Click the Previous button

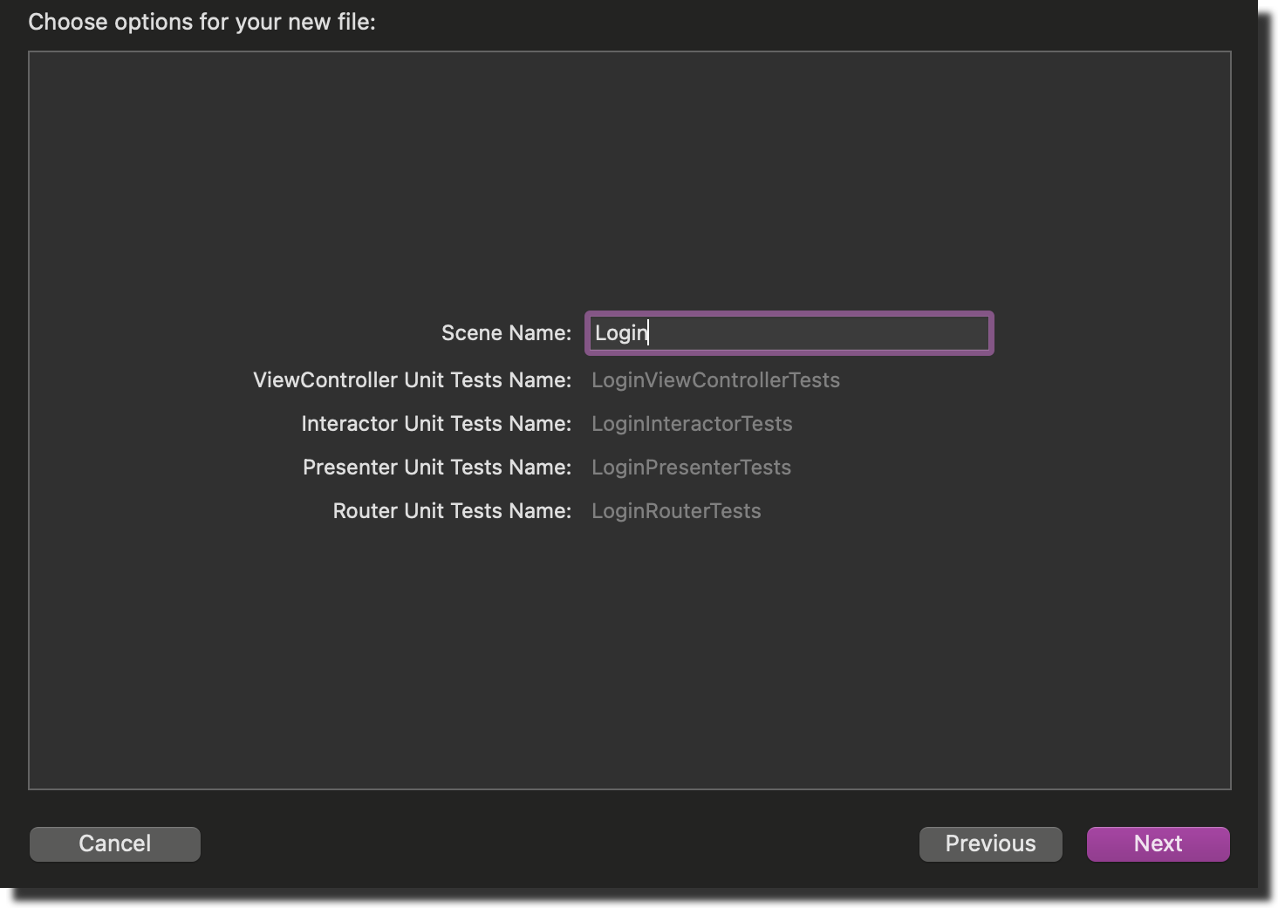(989, 843)
